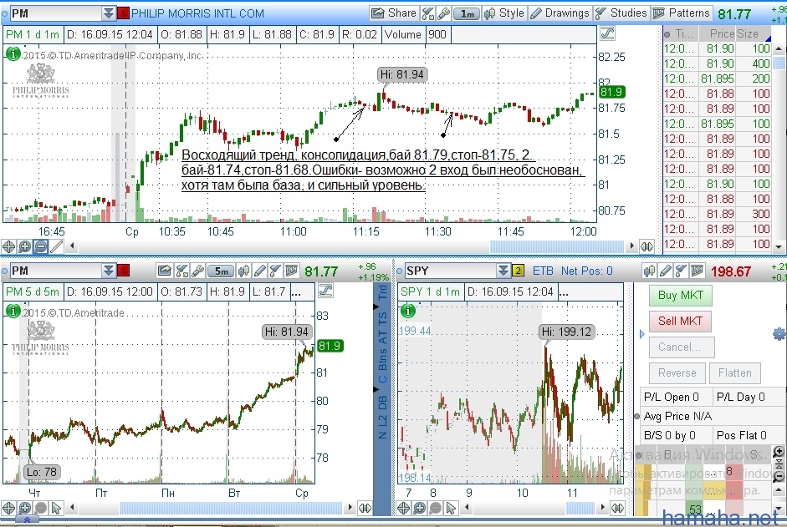Open the patterns icon on the PM 5m chart
The height and width of the screenshot is (527, 787).
291,271
